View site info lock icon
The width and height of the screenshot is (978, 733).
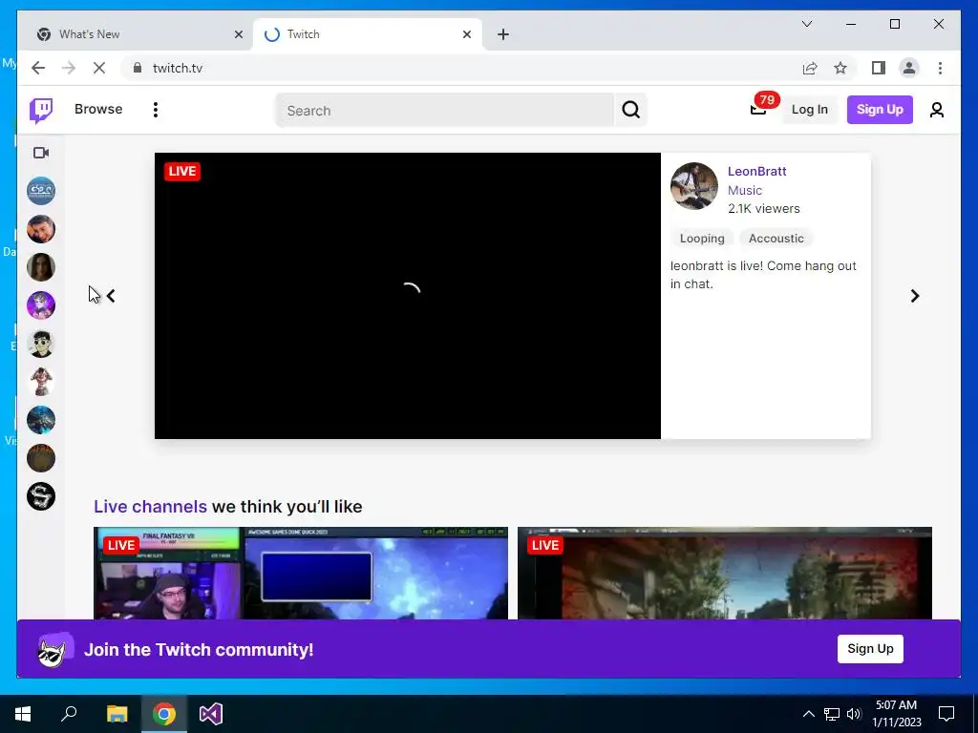tap(138, 68)
